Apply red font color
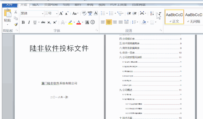Viewport: 203px width, 119px height. pyautogui.click(x=79, y=22)
